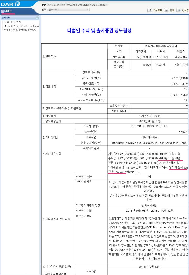Click the 지분비율(%) label cell

[x=119, y=111]
